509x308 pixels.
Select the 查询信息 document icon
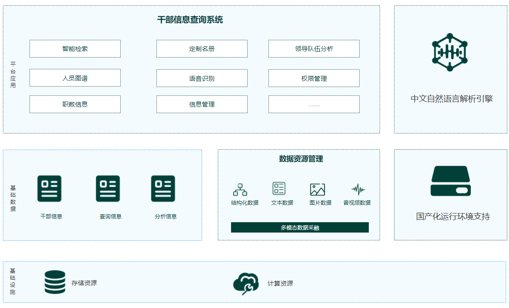click(108, 189)
